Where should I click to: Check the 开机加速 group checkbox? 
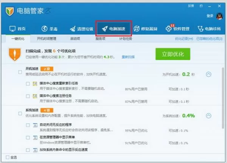click(20, 72)
